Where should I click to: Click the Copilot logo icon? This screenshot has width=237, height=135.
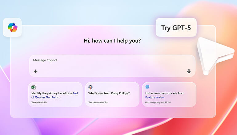pyautogui.click(x=12, y=28)
